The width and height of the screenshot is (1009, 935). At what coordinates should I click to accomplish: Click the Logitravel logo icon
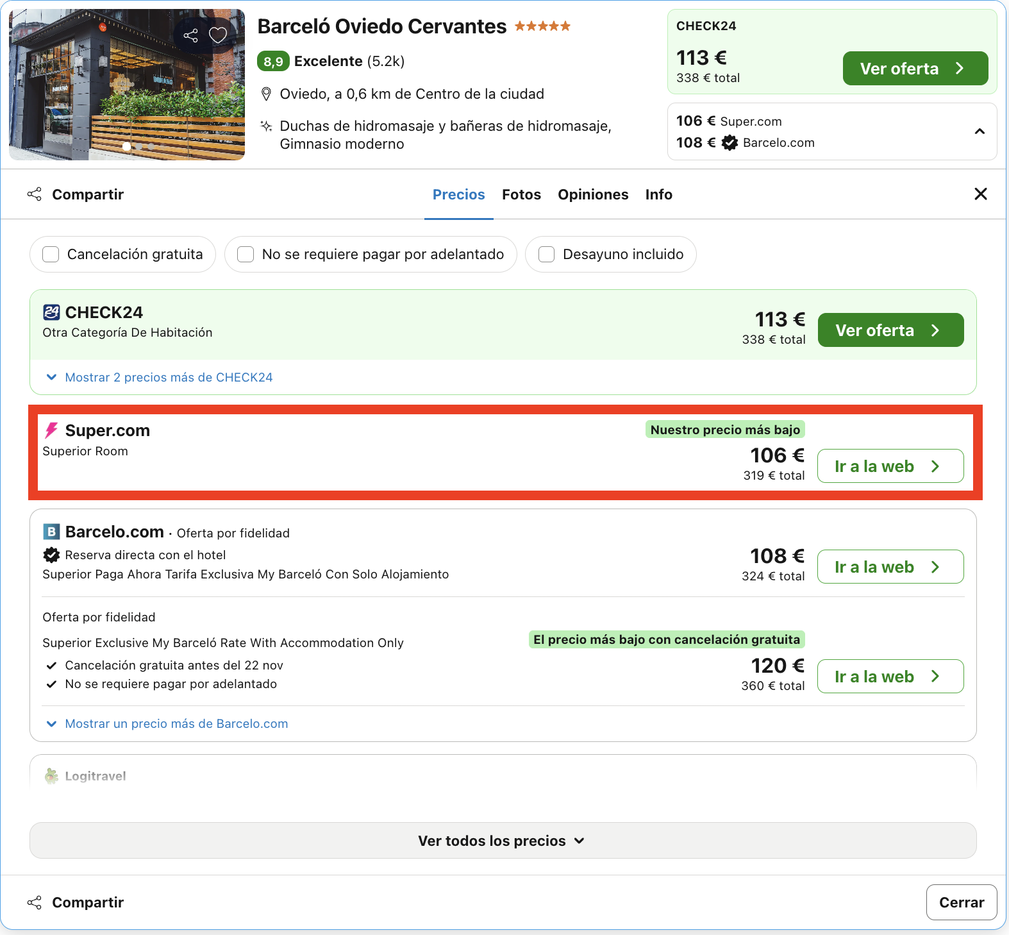point(51,776)
